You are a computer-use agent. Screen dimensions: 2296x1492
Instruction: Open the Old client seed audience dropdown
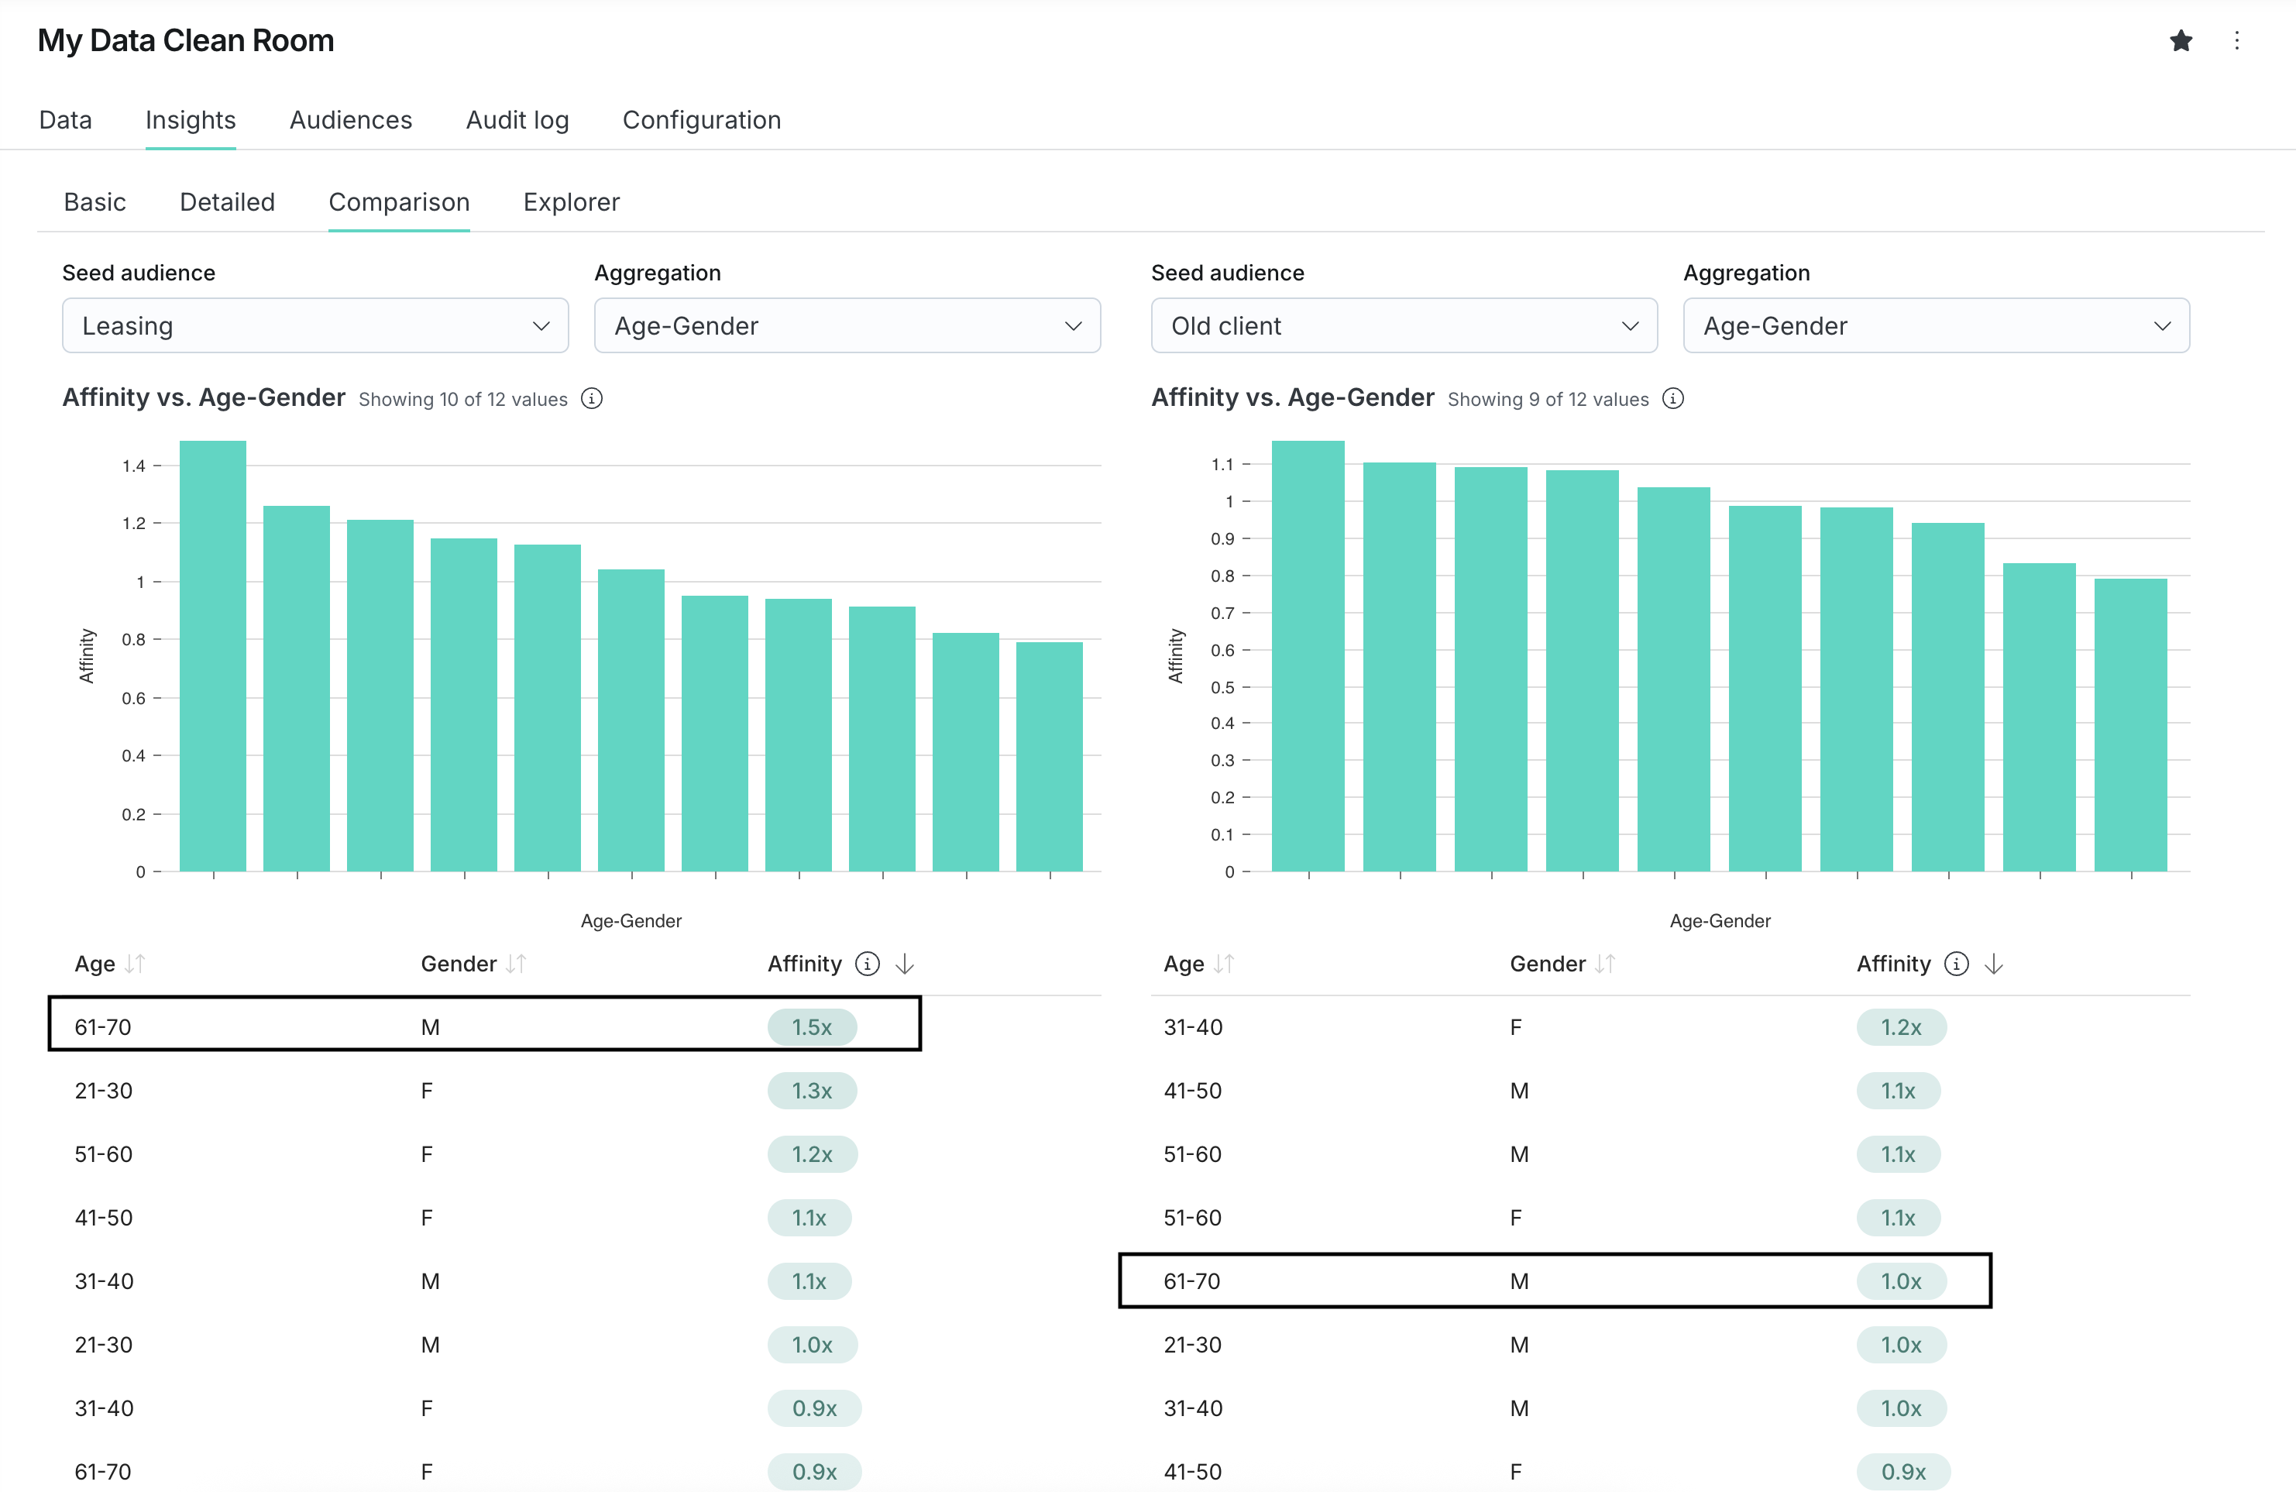click(x=1403, y=325)
